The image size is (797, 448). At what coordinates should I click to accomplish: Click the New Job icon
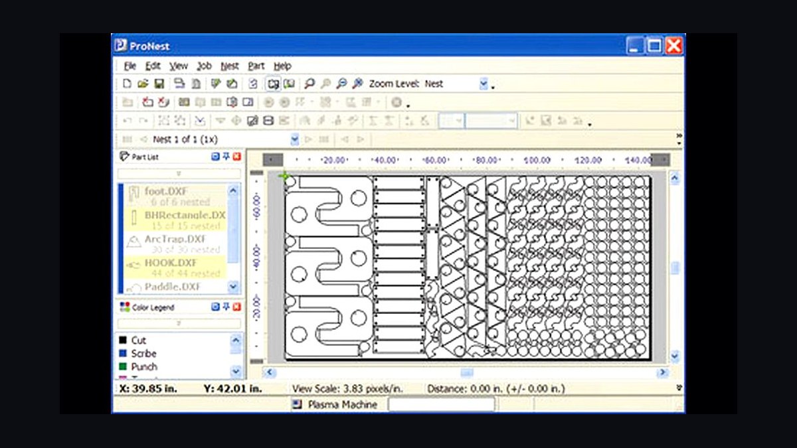pos(128,84)
